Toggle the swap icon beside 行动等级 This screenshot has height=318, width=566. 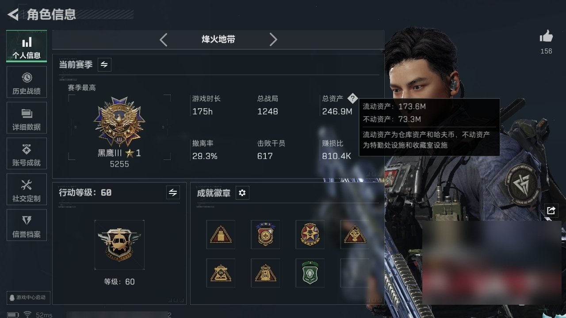pos(173,193)
